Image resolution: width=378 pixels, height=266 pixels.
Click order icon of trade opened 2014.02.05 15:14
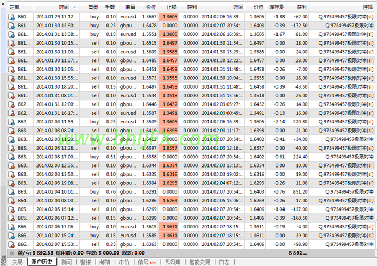pos(11,209)
